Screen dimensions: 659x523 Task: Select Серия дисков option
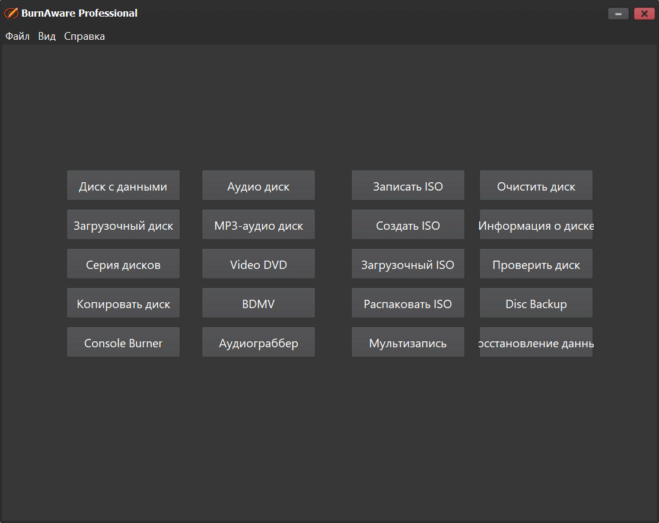[x=123, y=264]
